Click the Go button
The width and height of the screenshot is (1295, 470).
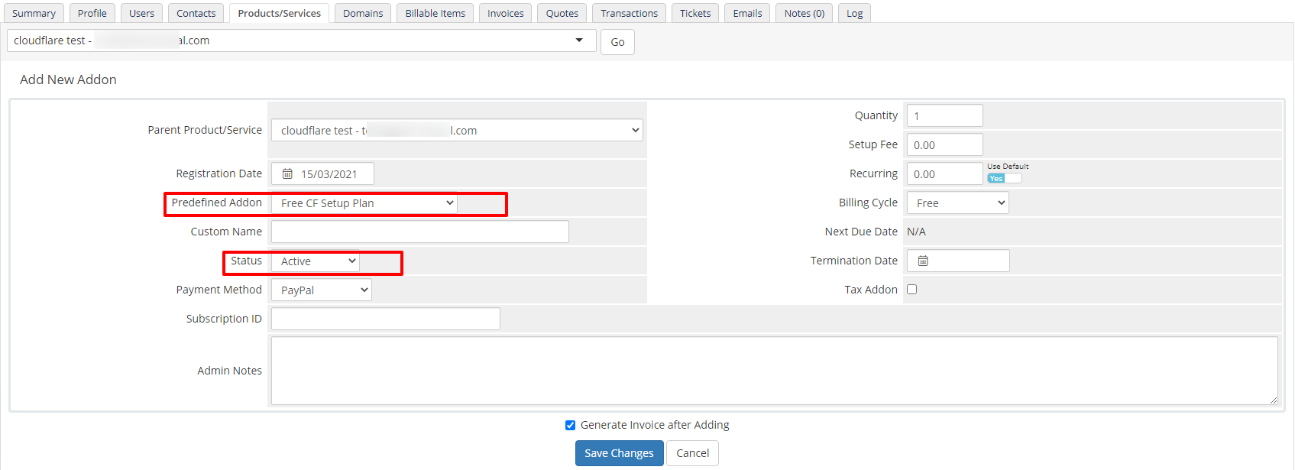tap(617, 42)
